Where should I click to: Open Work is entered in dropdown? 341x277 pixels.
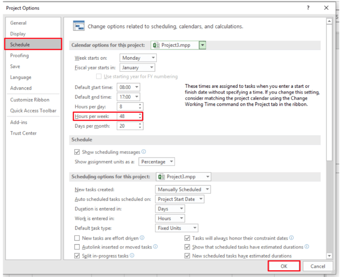(170, 218)
